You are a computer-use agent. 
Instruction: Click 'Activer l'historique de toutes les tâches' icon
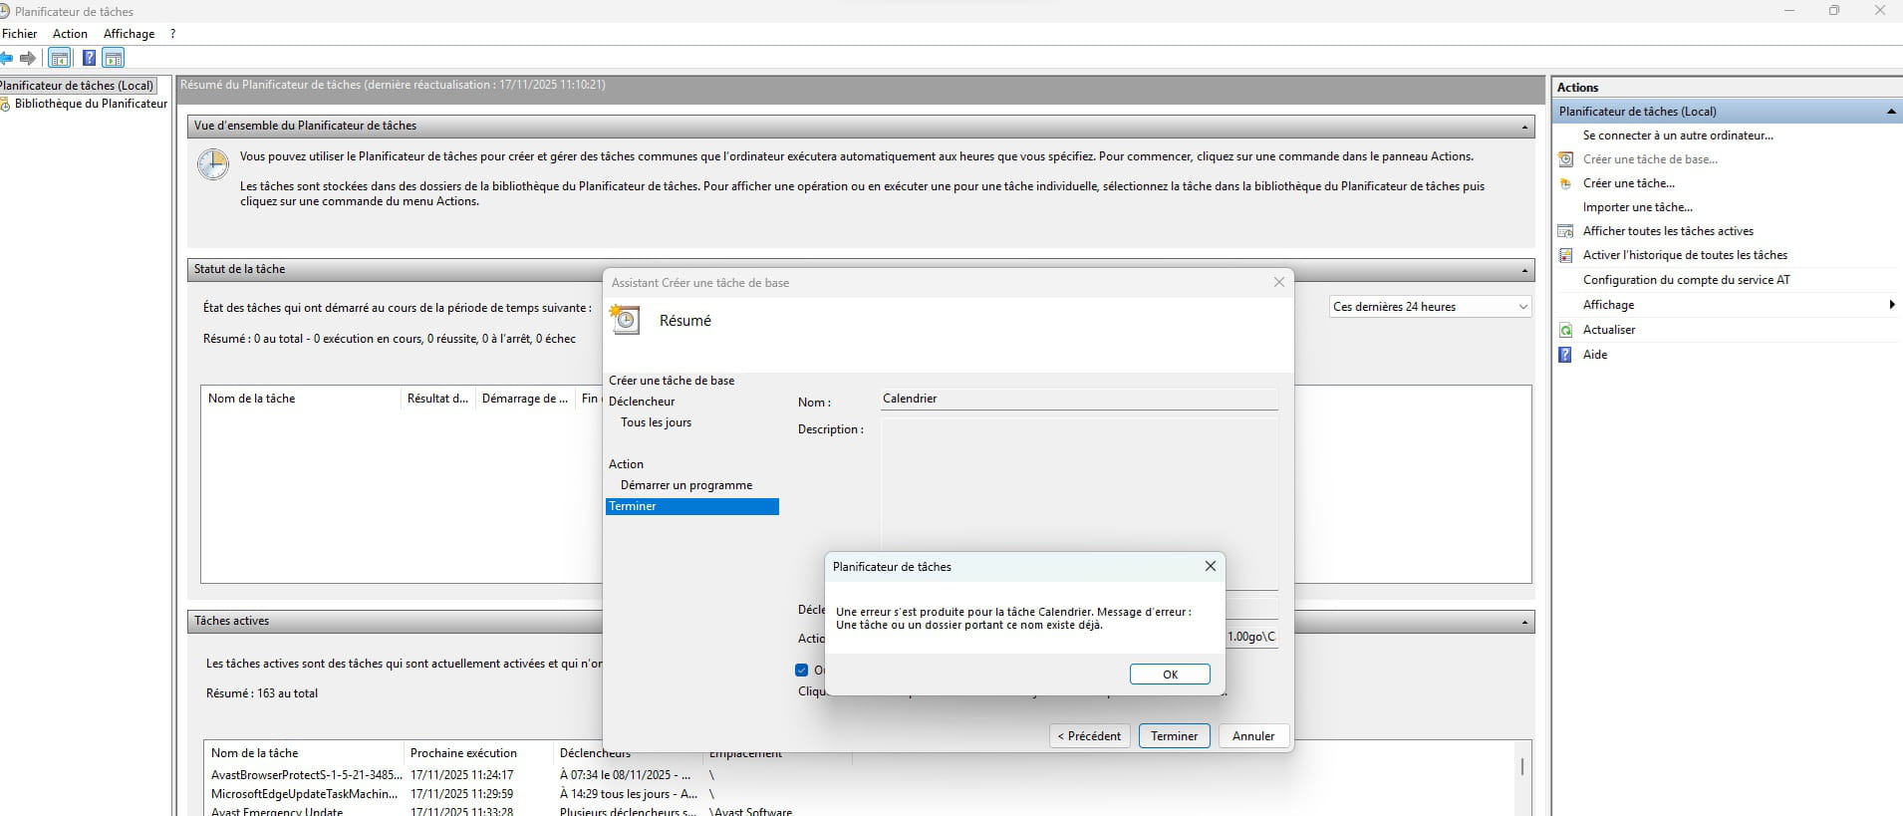point(1565,255)
